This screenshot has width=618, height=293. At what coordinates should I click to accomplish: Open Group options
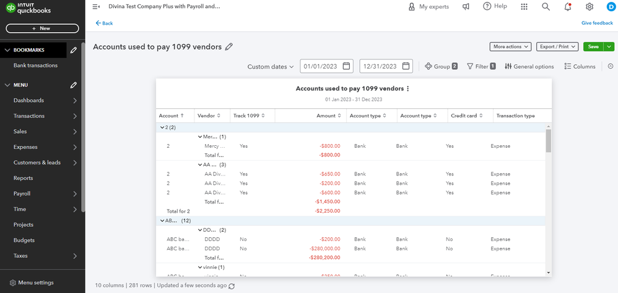coord(441,67)
